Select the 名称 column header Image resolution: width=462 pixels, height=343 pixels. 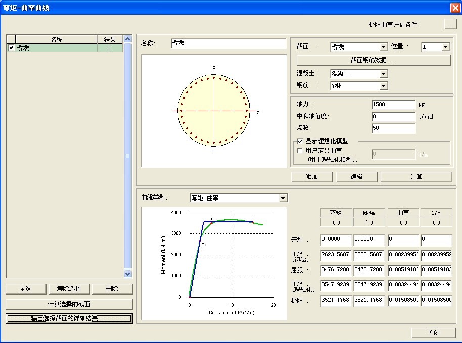56,39
